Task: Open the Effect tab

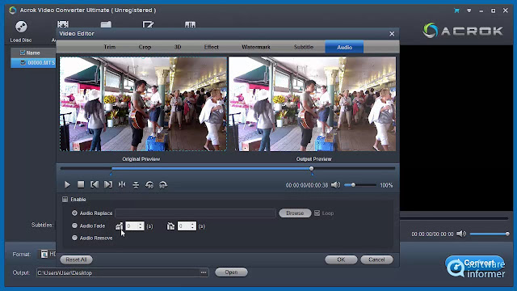Action: pyautogui.click(x=212, y=47)
